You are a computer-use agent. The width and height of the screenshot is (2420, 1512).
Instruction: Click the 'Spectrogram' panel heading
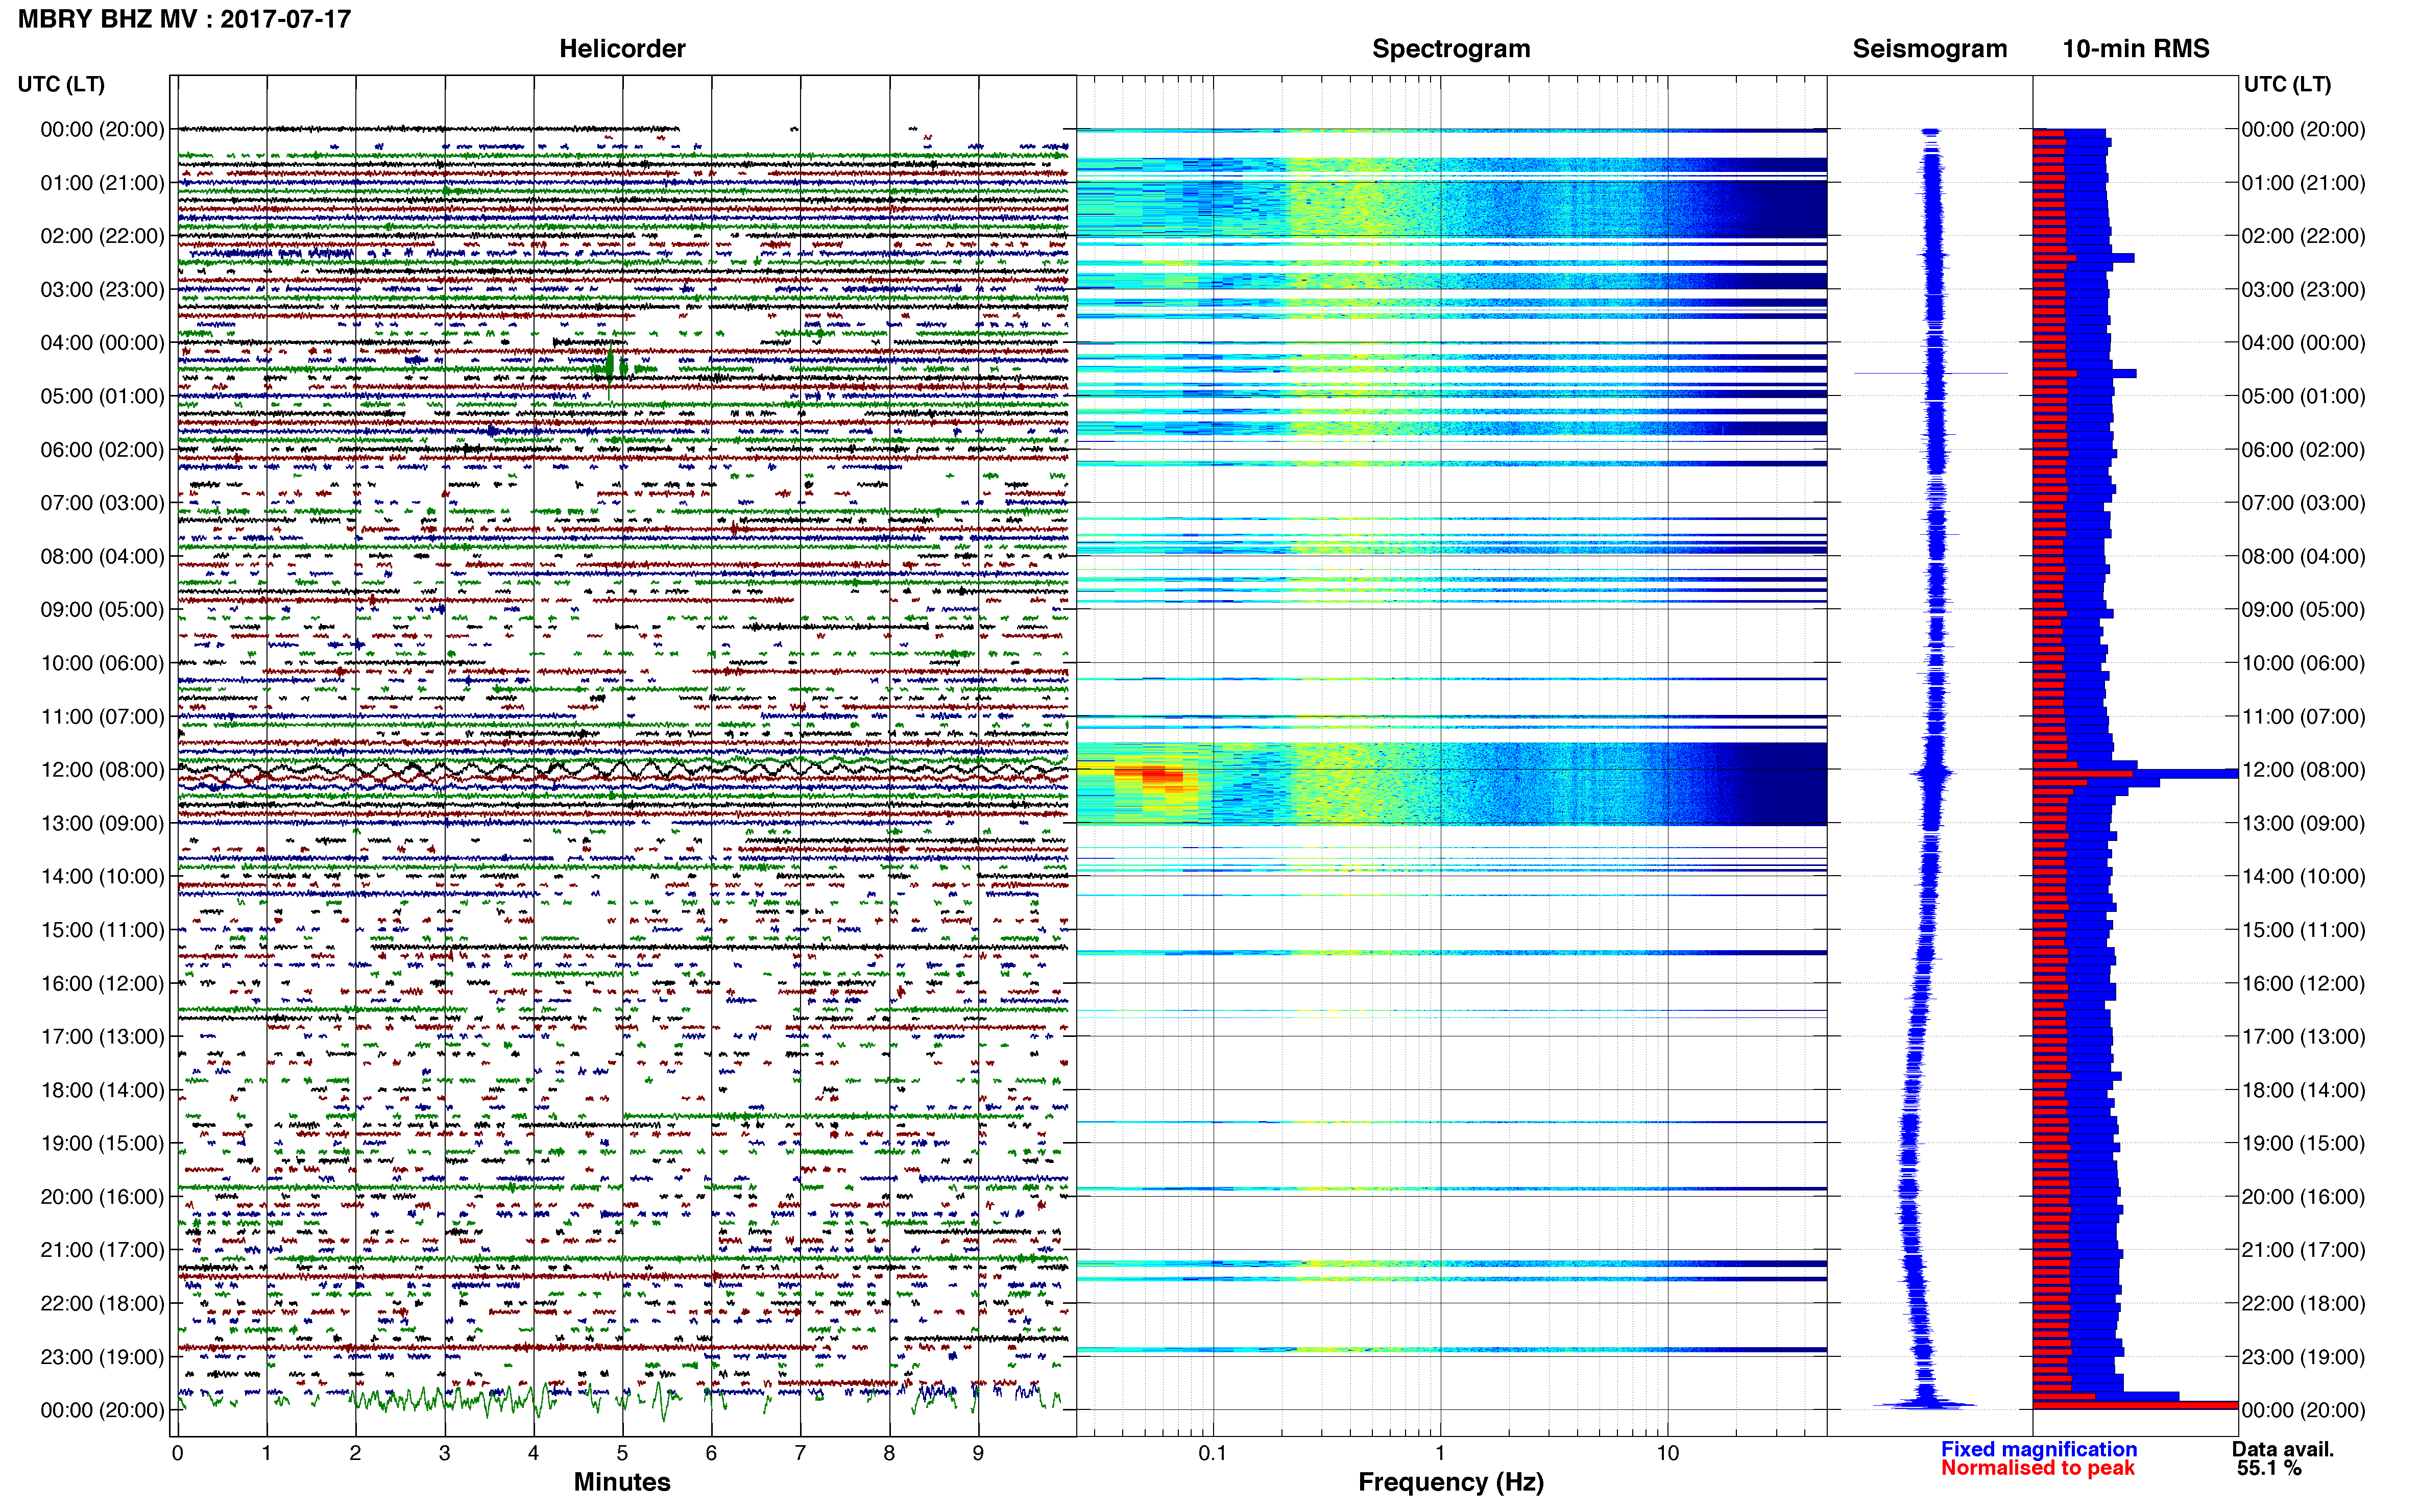[x=1450, y=49]
